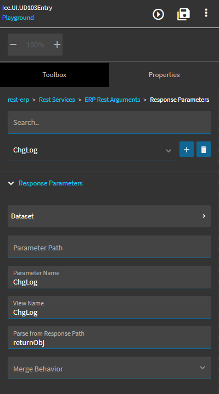This screenshot has height=394, width=219.
Task: Switch to the Toolbox tab
Action: [54, 75]
